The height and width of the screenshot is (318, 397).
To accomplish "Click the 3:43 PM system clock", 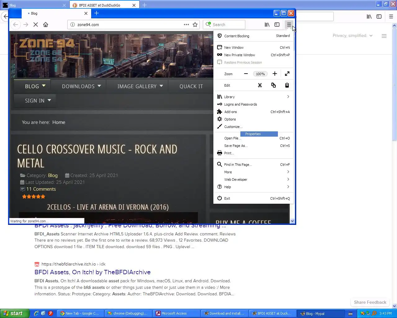I will (386, 313).
